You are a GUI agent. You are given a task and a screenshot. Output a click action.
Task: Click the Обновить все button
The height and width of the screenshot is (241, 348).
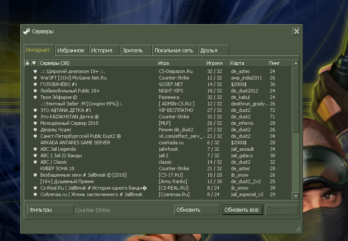[x=243, y=210]
